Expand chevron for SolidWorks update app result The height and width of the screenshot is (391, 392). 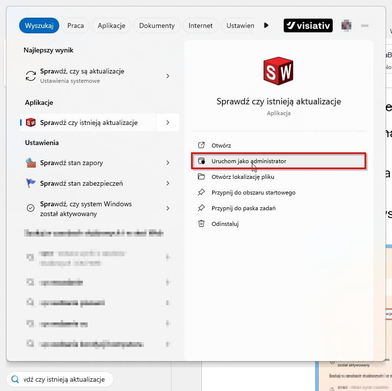point(168,122)
